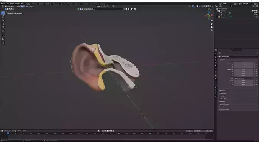Click the viewport pan hand icon
The height and width of the screenshot is (142, 259).
pos(211,24)
